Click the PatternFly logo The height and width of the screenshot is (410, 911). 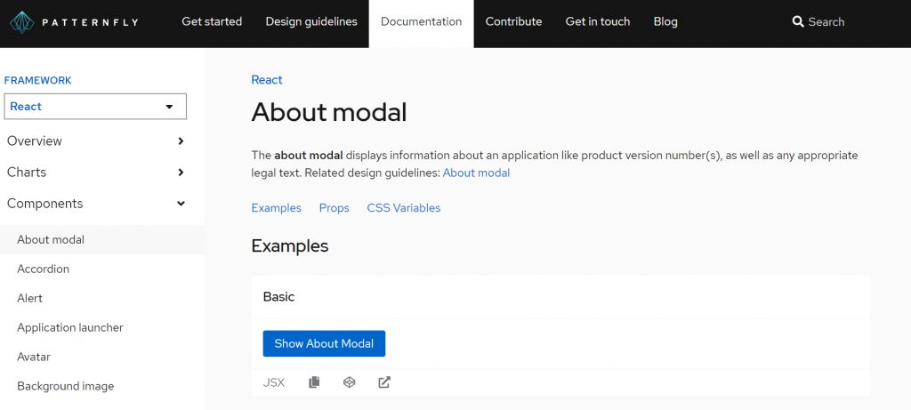click(x=74, y=22)
